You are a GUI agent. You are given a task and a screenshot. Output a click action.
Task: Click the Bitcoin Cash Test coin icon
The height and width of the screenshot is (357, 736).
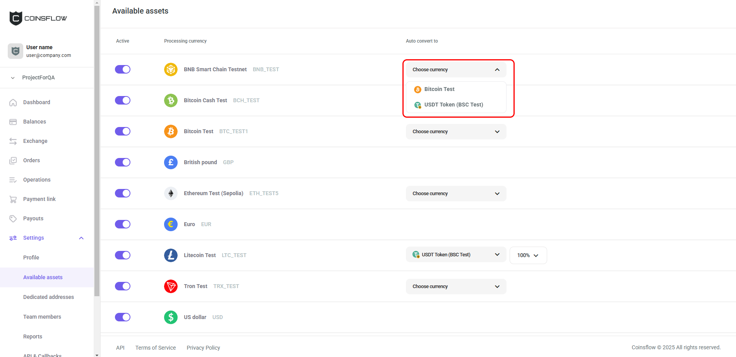coord(171,101)
